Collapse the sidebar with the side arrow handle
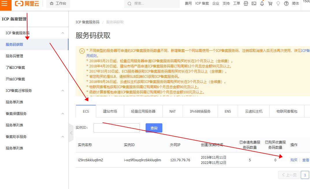 point(71,133)
